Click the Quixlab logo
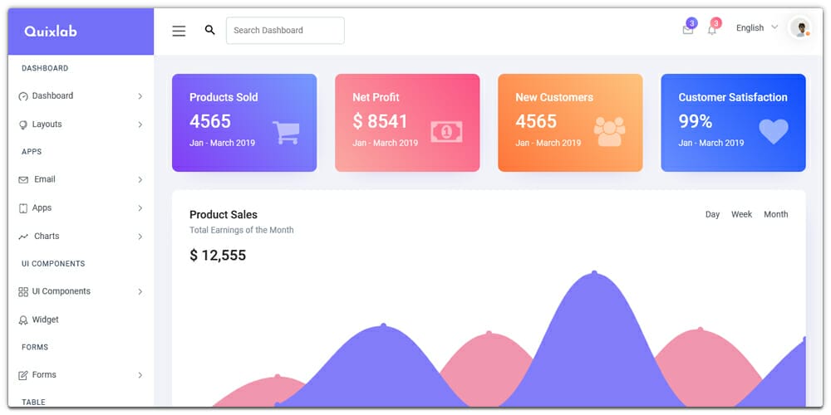Screen dimensions: 831x415 51,32
